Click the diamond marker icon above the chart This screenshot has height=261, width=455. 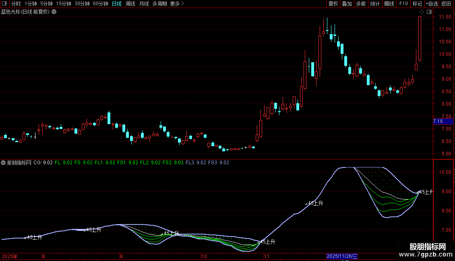422,12
